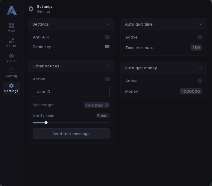Click the Money value field 1000000
The image size is (212, 186).
(191, 91)
